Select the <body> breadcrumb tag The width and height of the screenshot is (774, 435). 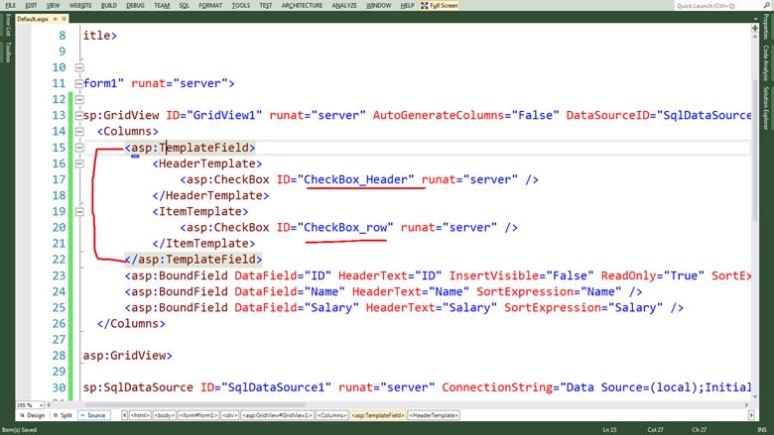(165, 415)
